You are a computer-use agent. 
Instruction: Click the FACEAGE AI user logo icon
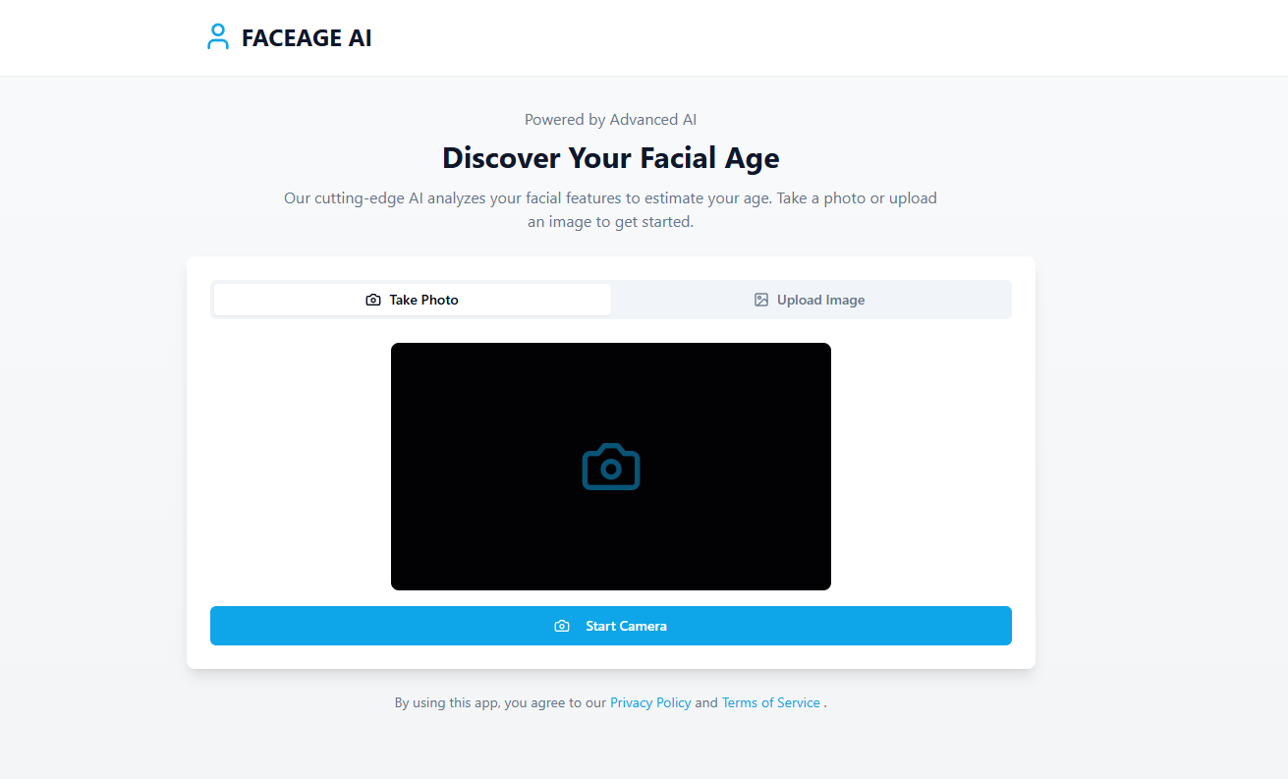pyautogui.click(x=217, y=37)
